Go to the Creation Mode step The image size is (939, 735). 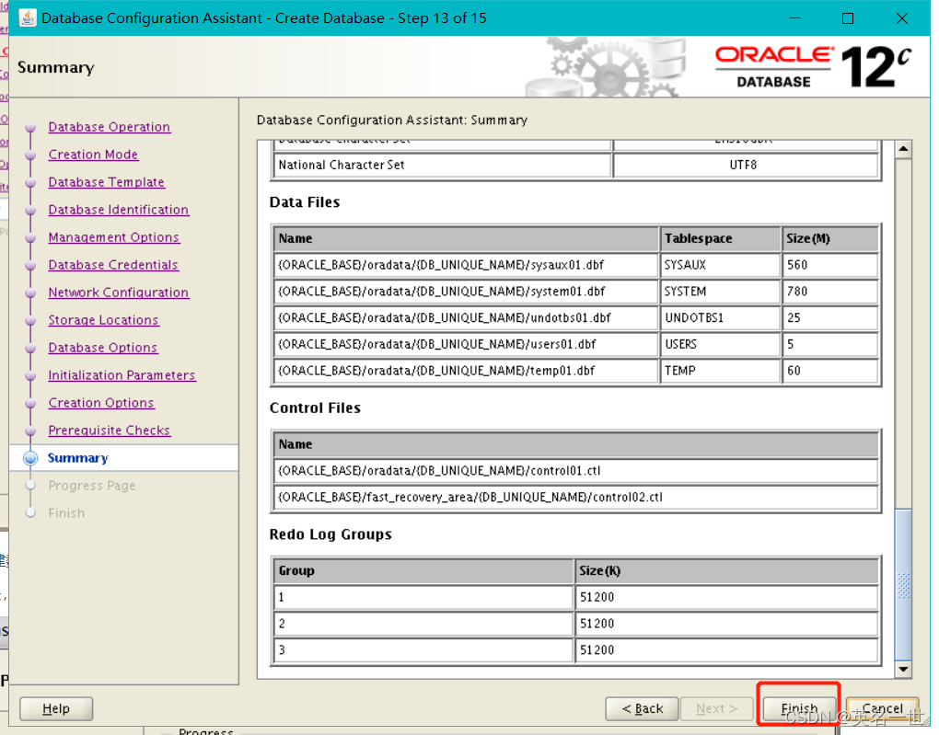click(x=93, y=155)
